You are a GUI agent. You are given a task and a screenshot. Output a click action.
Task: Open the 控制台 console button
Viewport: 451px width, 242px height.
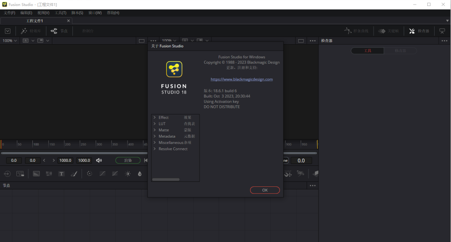coord(88,31)
